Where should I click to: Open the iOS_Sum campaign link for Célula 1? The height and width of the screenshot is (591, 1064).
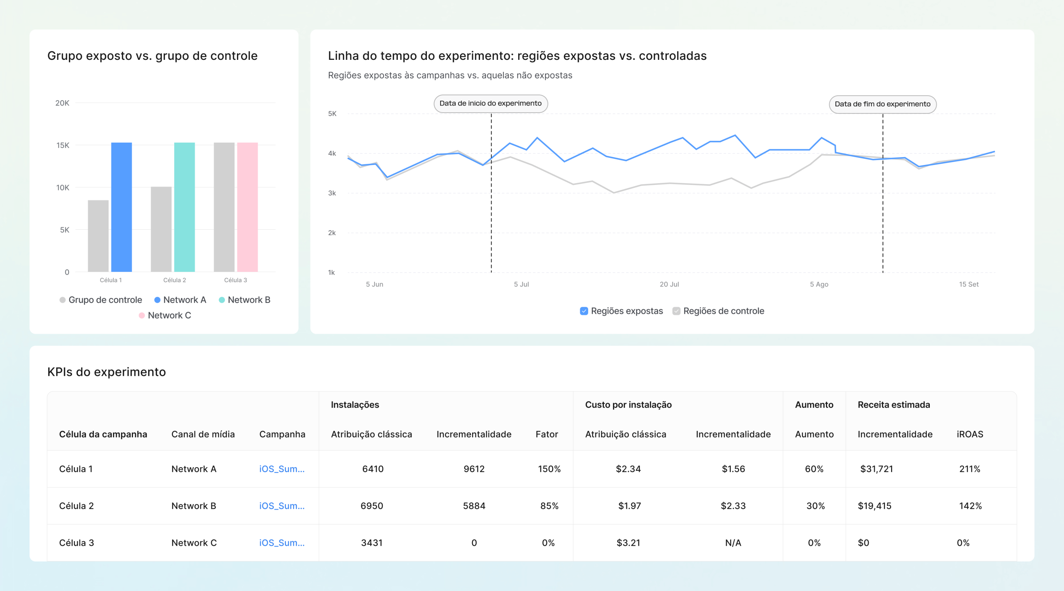[281, 469]
